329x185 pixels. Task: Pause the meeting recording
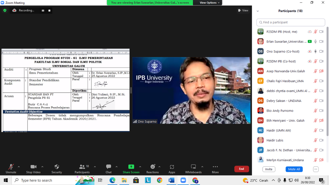coord(43,10)
